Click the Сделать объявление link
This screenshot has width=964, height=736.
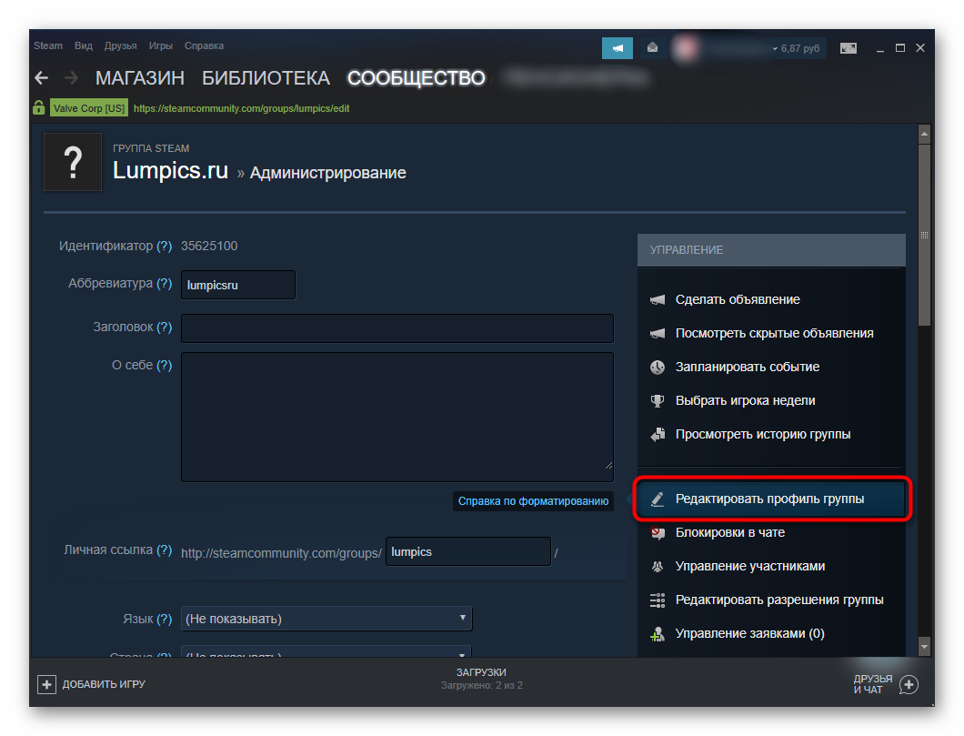[x=738, y=299]
